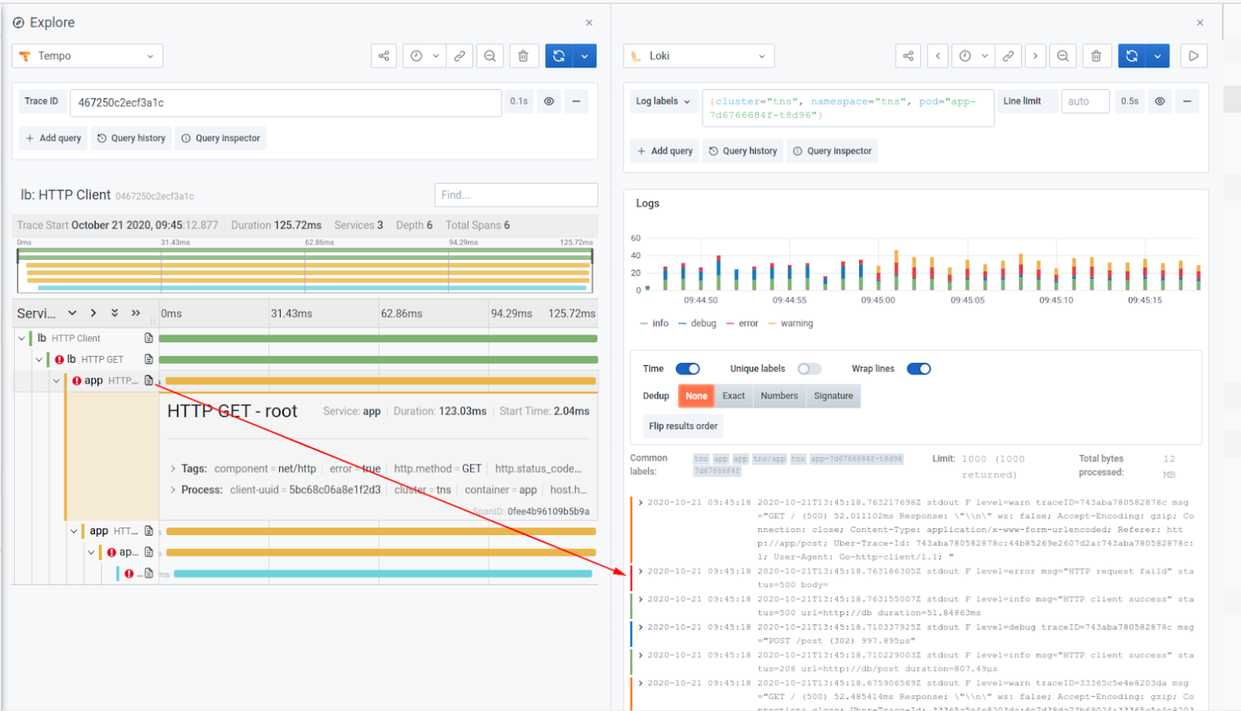Zoom out time range in Loki pane
This screenshot has width=1241, height=711.
1063,56
